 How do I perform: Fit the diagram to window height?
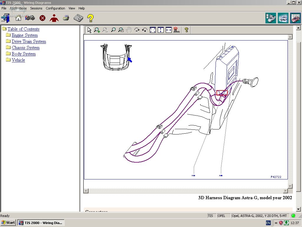161,30
